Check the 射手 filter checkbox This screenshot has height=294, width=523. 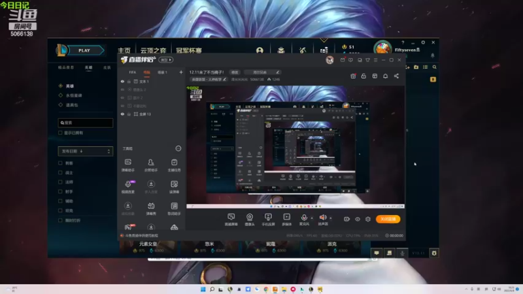[60, 191]
